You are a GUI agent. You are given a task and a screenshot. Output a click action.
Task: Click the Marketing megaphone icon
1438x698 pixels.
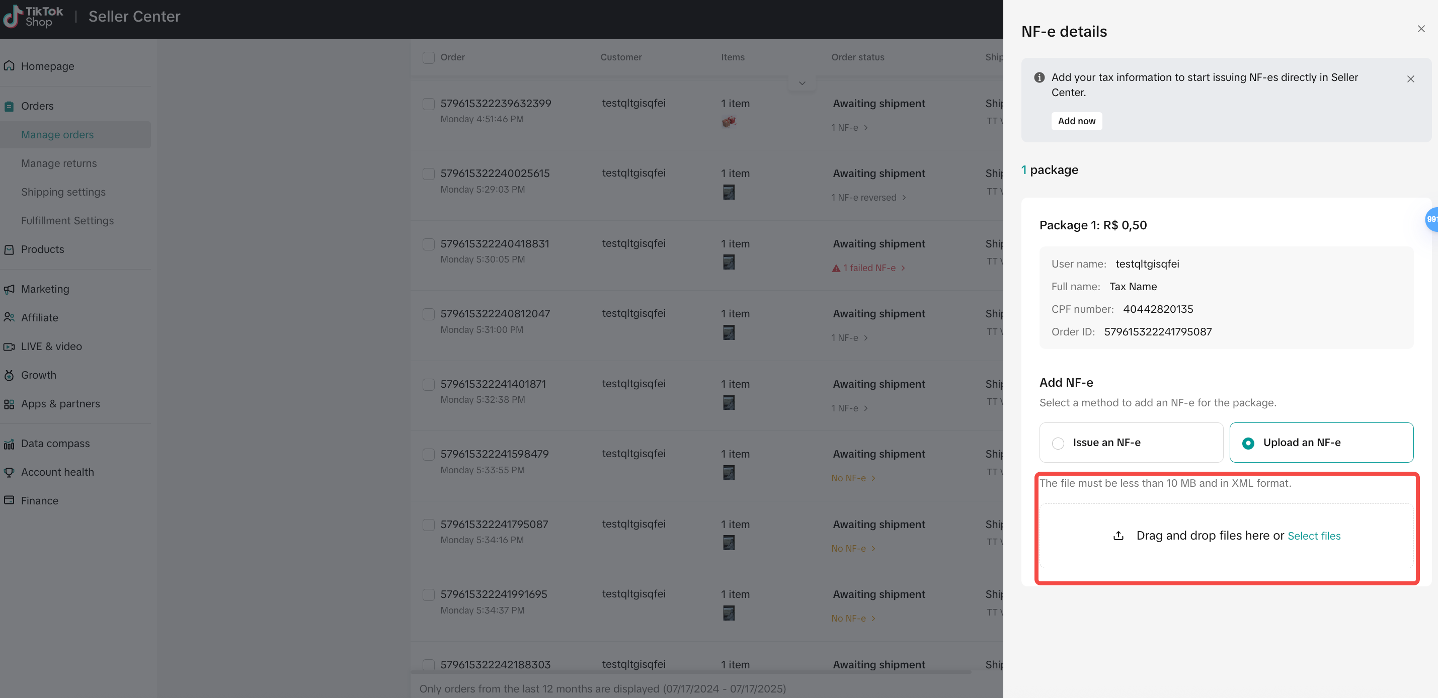(9, 289)
